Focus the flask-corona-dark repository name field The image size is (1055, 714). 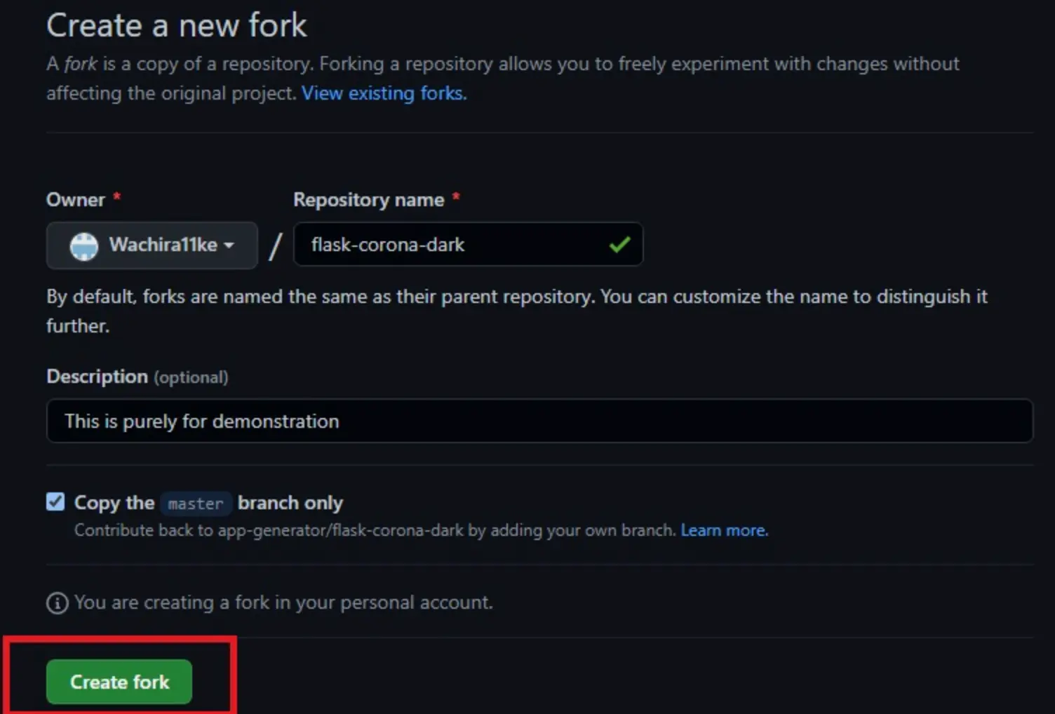(x=456, y=245)
